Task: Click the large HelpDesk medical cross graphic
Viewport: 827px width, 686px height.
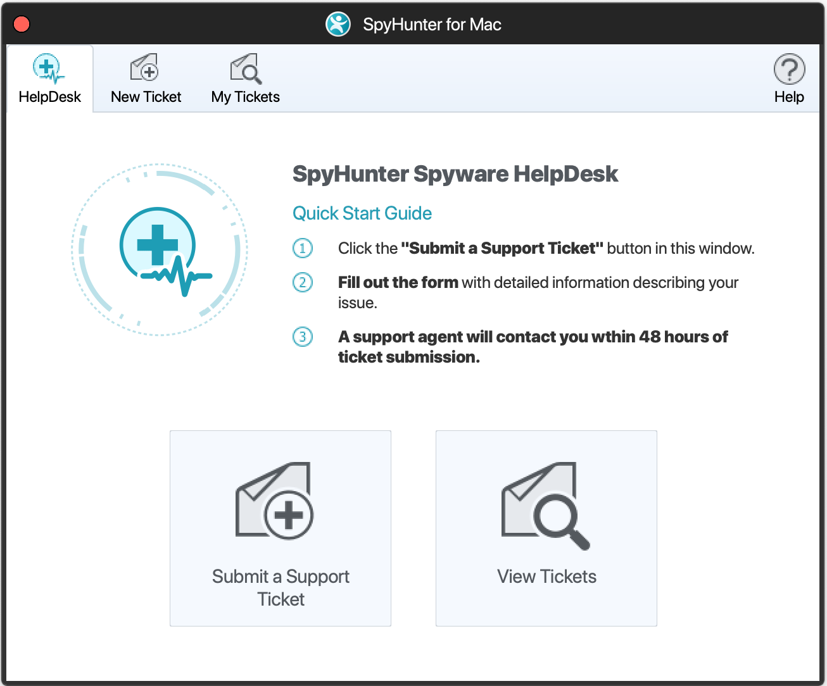Action: coord(160,250)
